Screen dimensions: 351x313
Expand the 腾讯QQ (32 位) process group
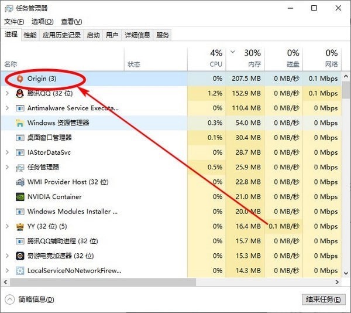click(x=7, y=93)
